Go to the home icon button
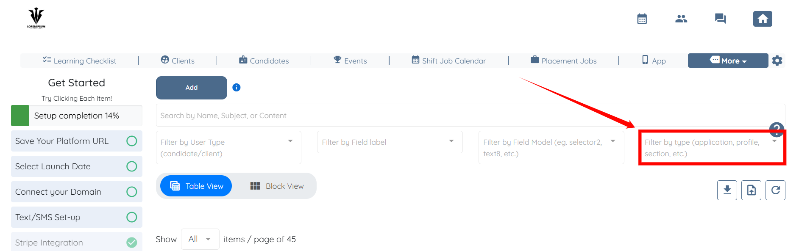This screenshot has height=251, width=799. (763, 19)
